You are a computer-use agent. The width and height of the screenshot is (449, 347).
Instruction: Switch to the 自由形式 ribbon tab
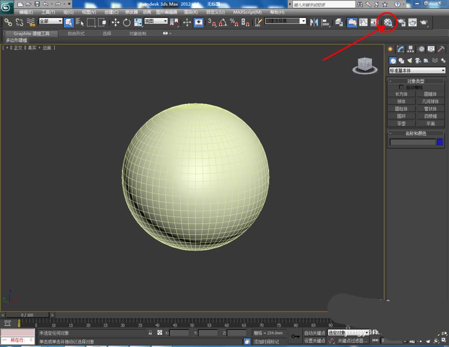[75, 34]
